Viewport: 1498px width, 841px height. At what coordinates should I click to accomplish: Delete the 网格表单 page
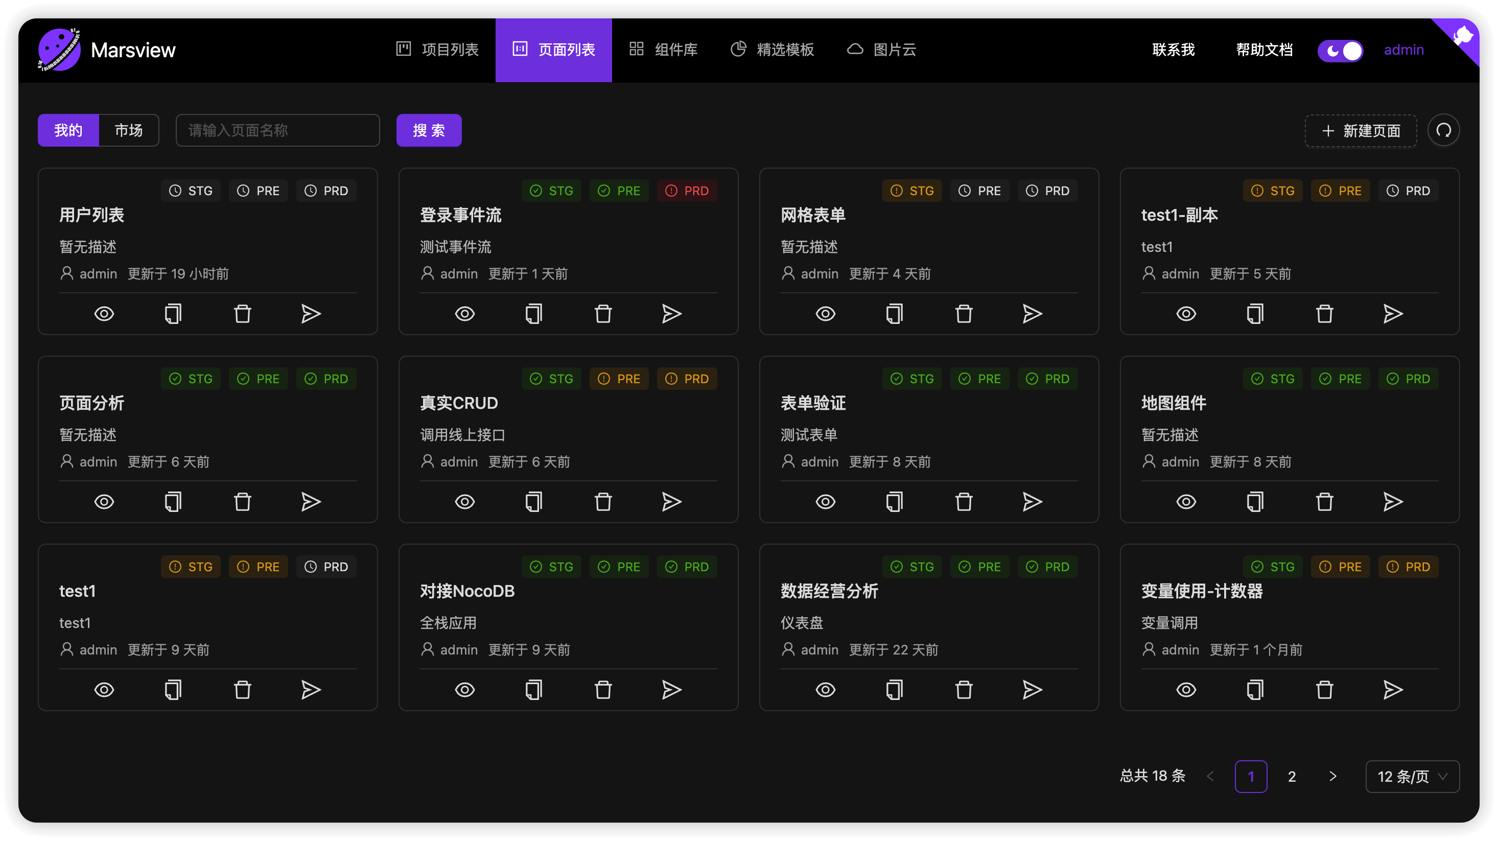click(964, 314)
